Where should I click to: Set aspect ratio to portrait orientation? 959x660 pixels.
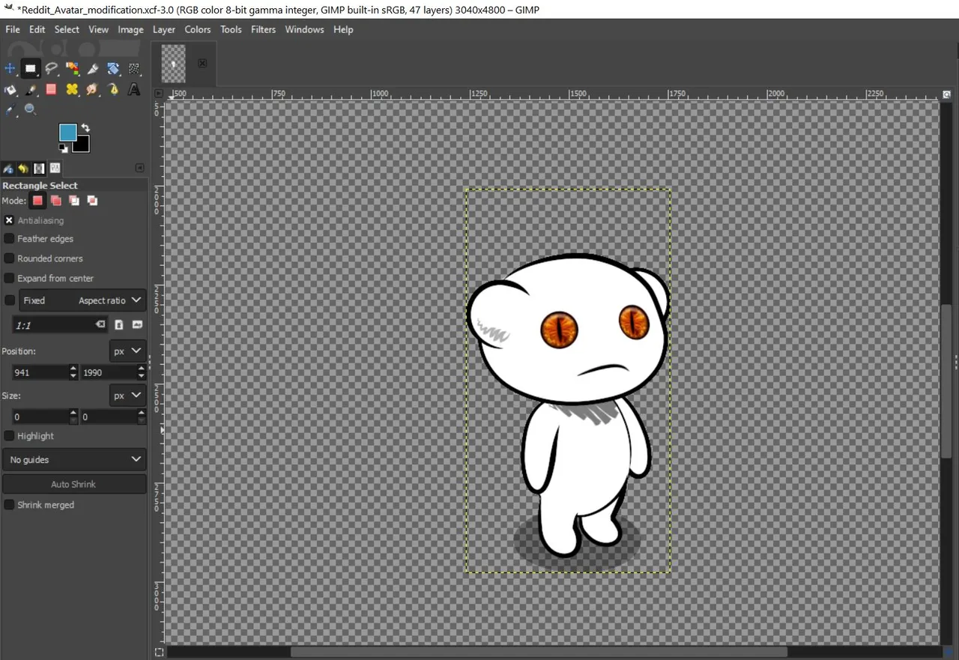click(x=118, y=324)
